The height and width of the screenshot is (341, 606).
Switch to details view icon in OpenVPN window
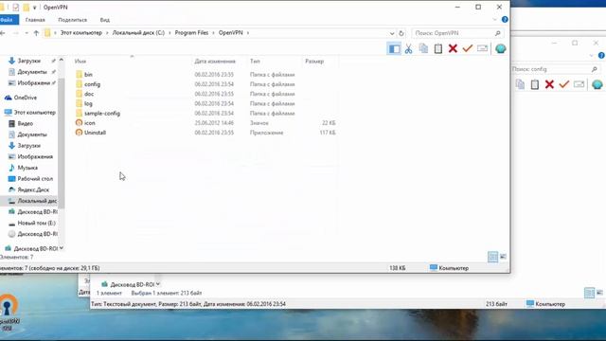(x=492, y=257)
